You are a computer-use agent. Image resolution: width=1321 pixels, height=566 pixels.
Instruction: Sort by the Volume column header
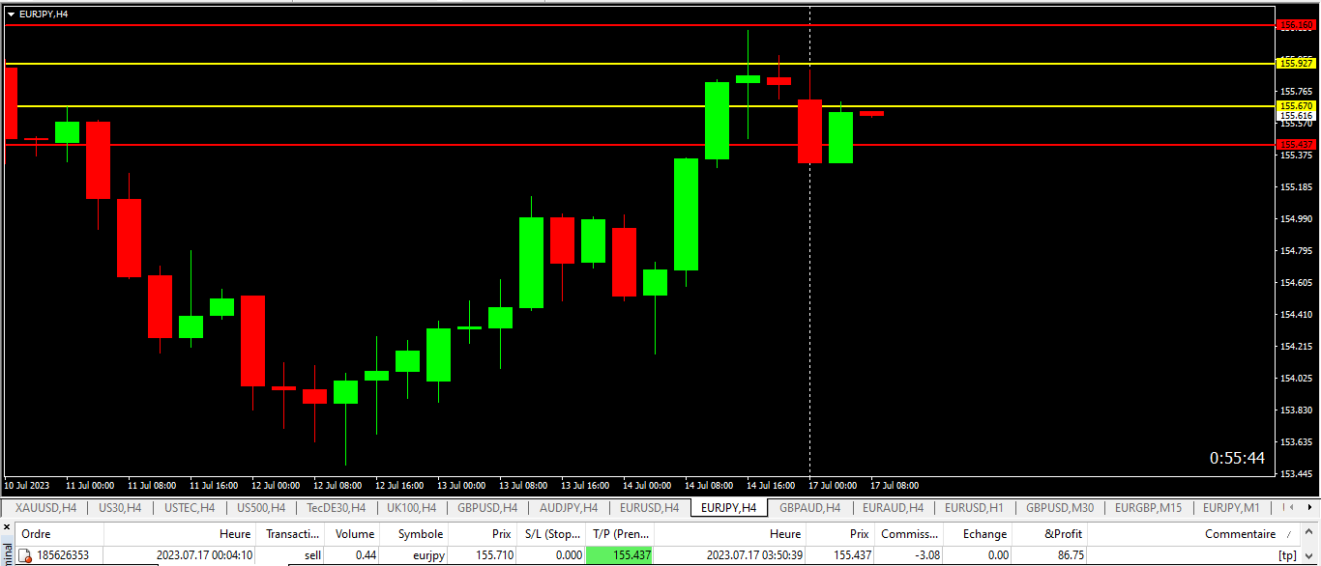pos(353,534)
